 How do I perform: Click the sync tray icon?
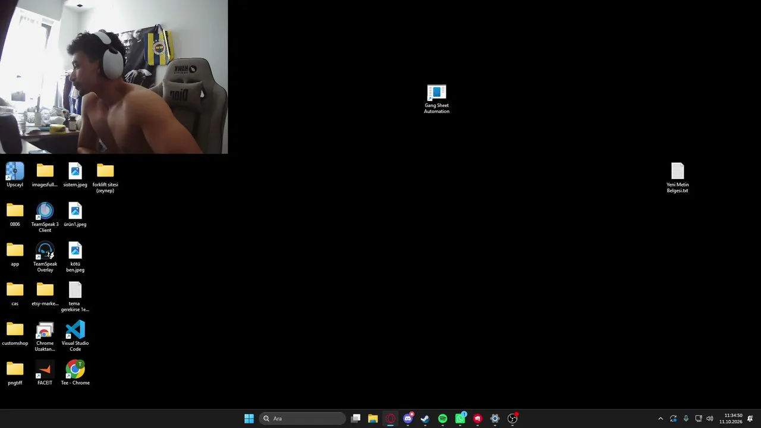673,418
